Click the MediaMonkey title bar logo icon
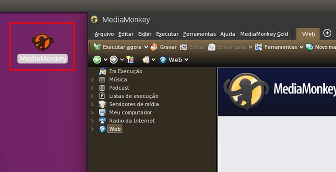 click(94, 19)
